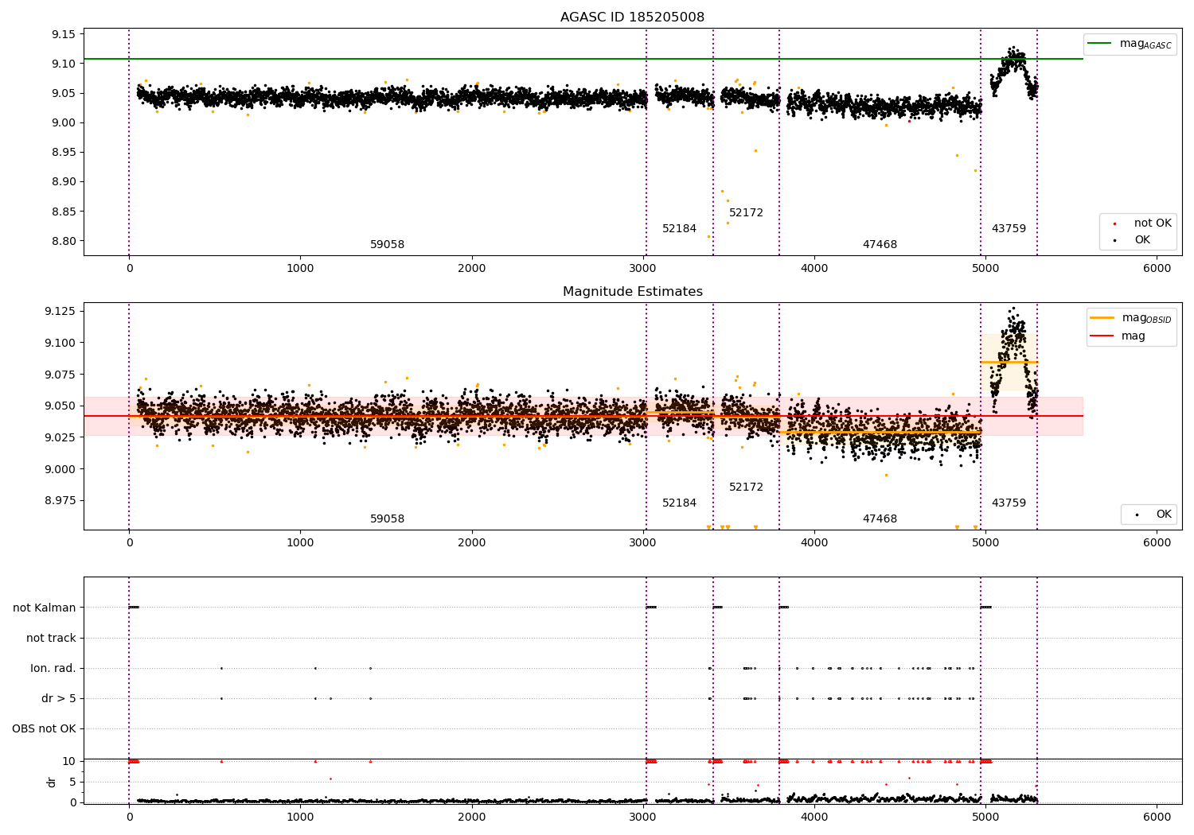Screen dimensions: 1194x835
Task: Click the orange line swatch for mag OBSID legend
Action: (1102, 318)
